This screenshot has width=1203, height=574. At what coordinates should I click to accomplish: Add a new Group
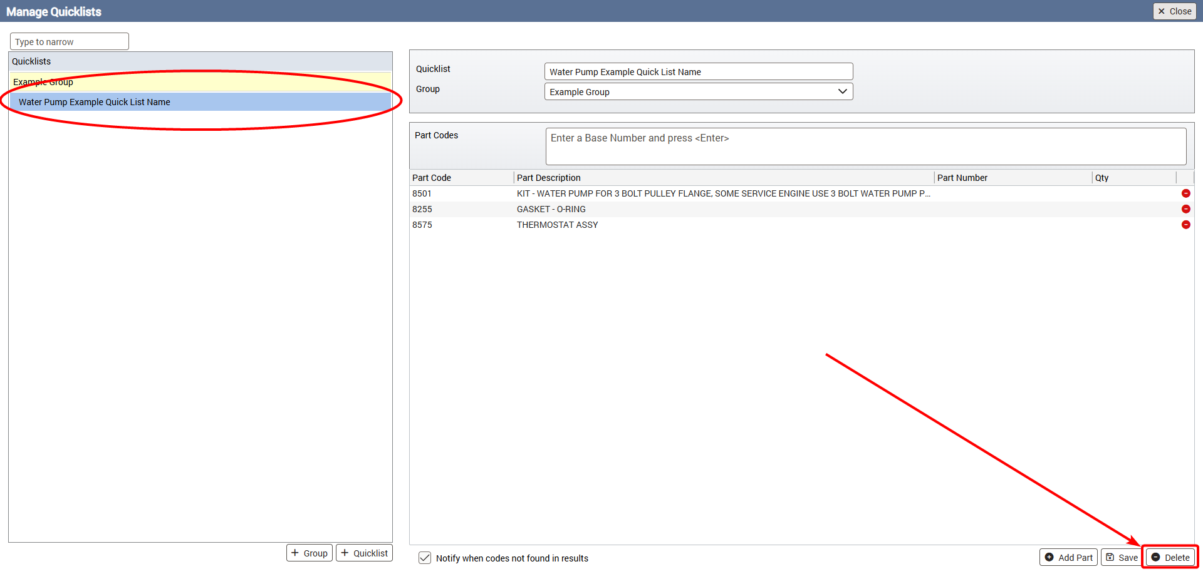click(x=310, y=553)
